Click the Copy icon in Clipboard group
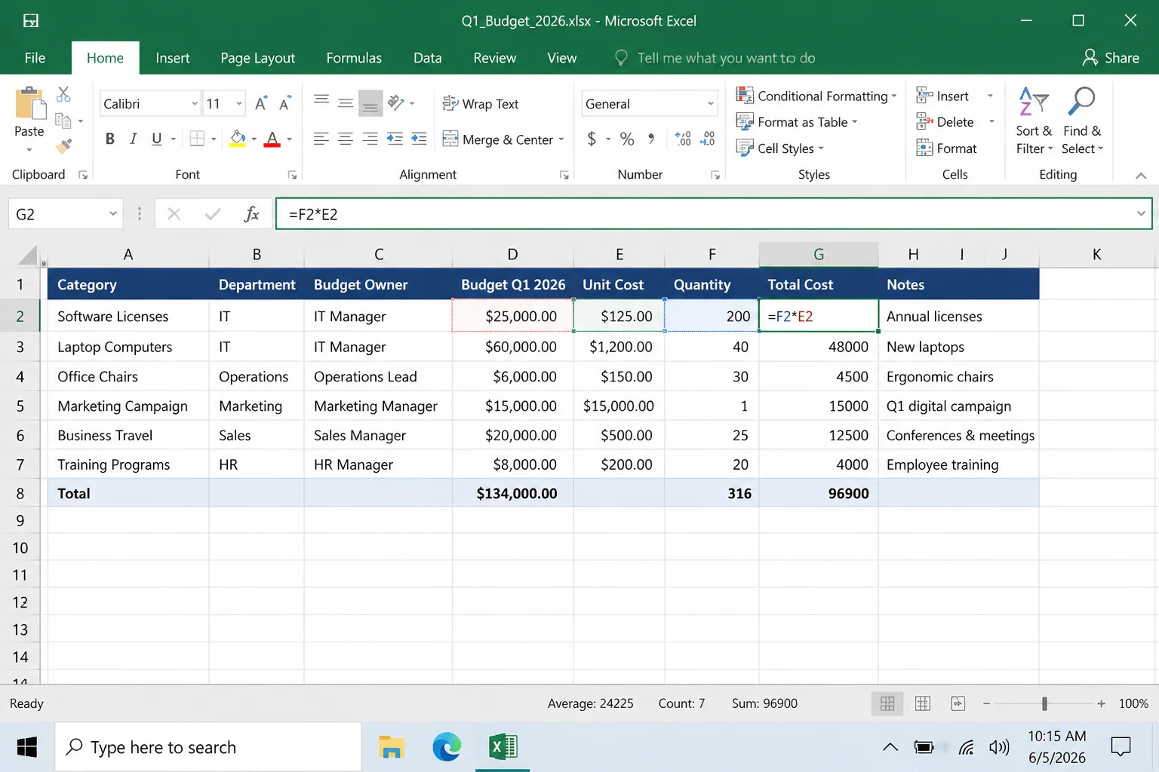The width and height of the screenshot is (1159, 772). pyautogui.click(x=63, y=121)
